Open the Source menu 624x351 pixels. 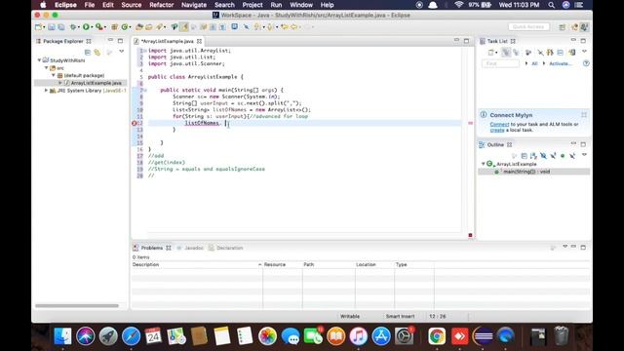(x=132, y=5)
